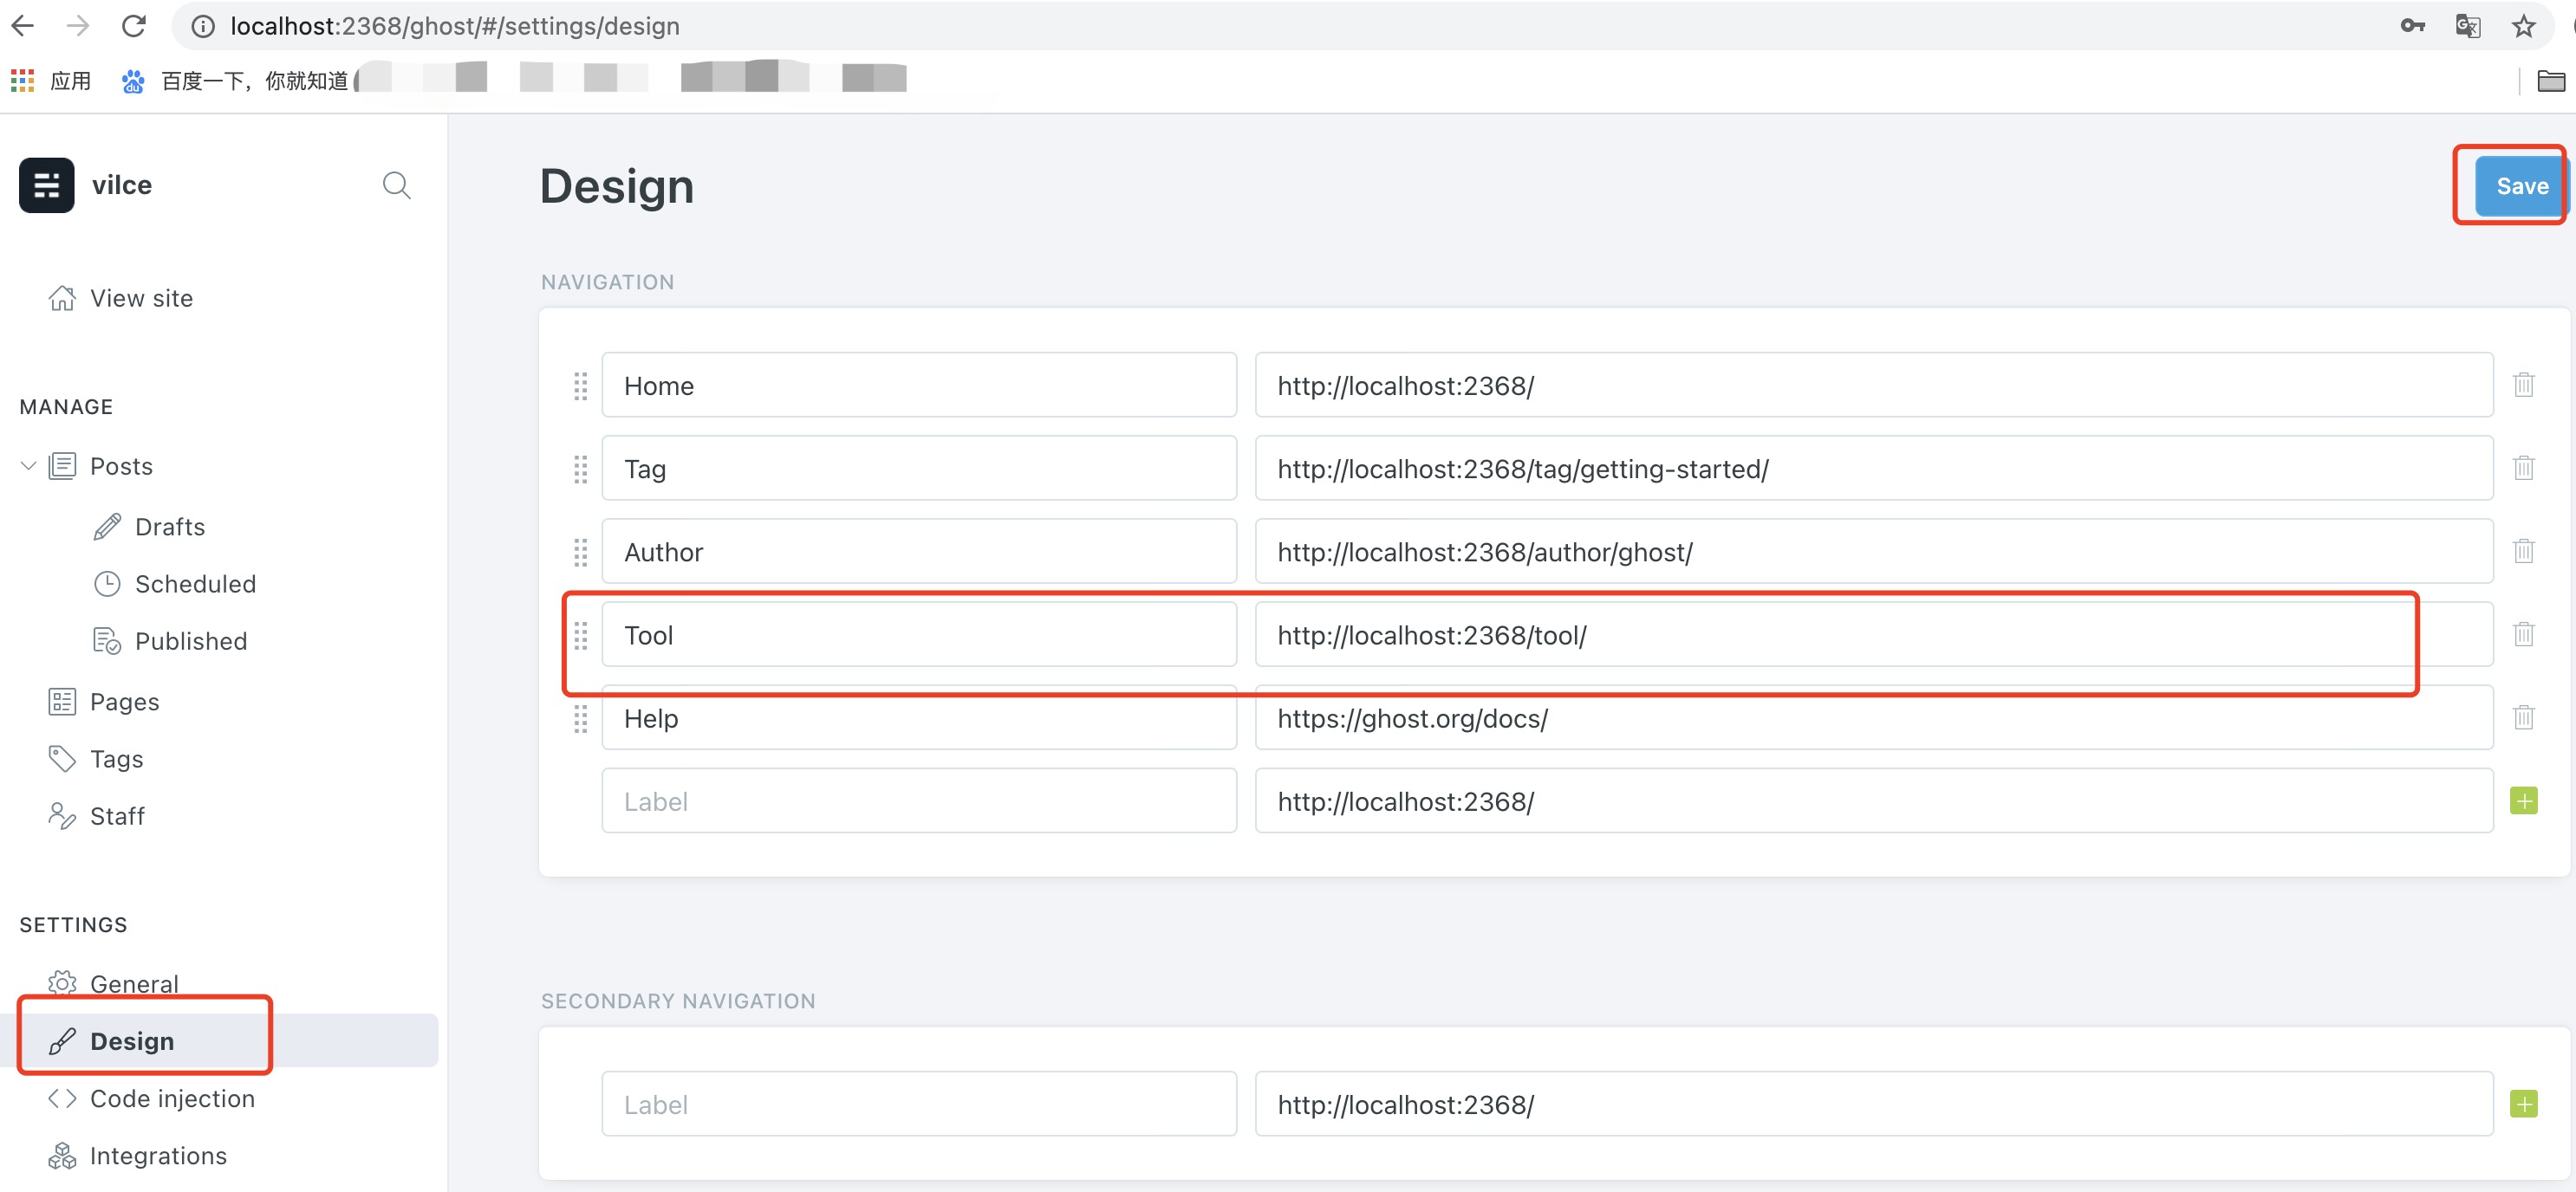Click the Published posts icon
This screenshot has width=2576, height=1192.
[106, 640]
